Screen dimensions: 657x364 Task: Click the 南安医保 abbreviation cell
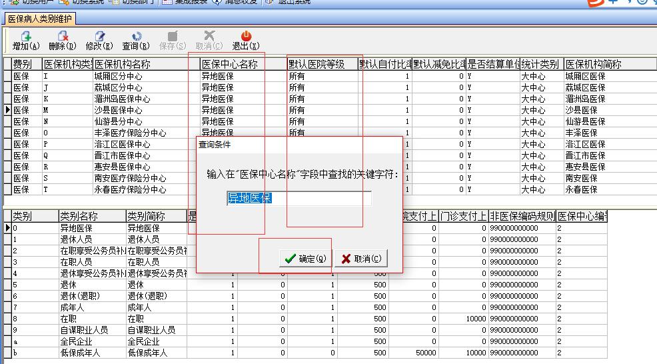610,178
